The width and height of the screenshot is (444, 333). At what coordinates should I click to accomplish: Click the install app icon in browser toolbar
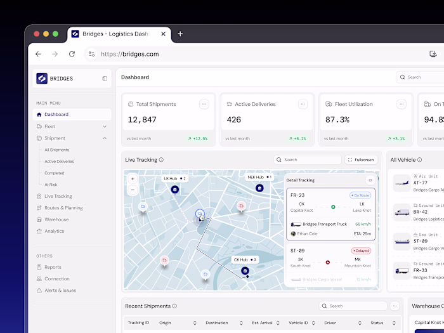(x=433, y=54)
